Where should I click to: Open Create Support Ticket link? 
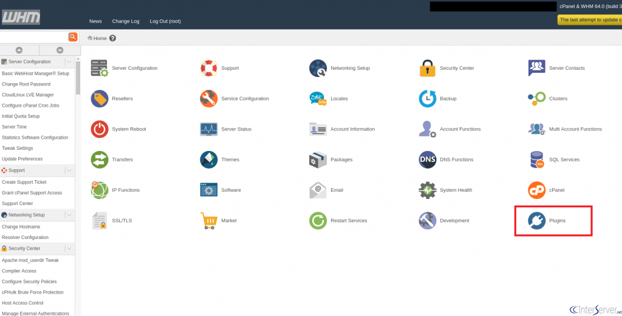click(x=24, y=182)
